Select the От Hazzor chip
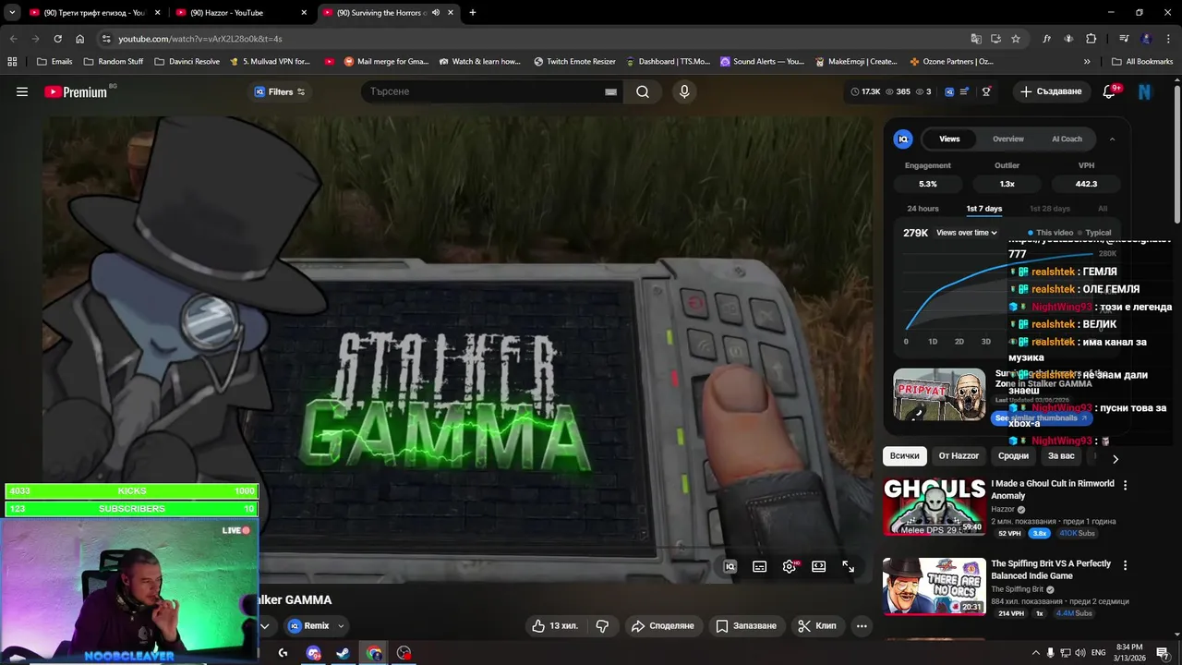The width and height of the screenshot is (1182, 665). coord(959,455)
